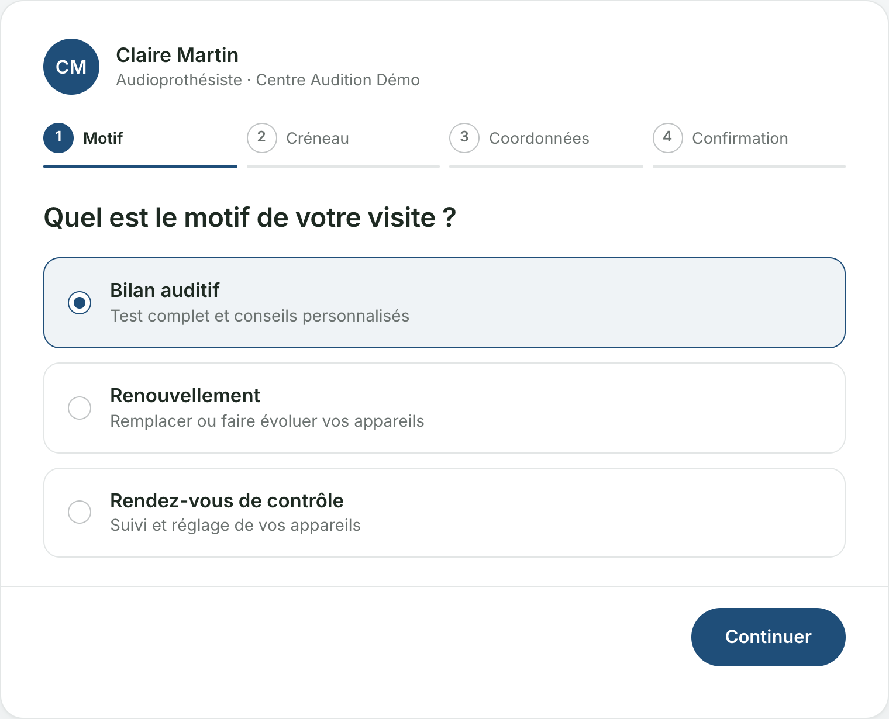Image resolution: width=889 pixels, height=719 pixels.
Task: Select the Bilan auditif radio button
Action: point(80,303)
